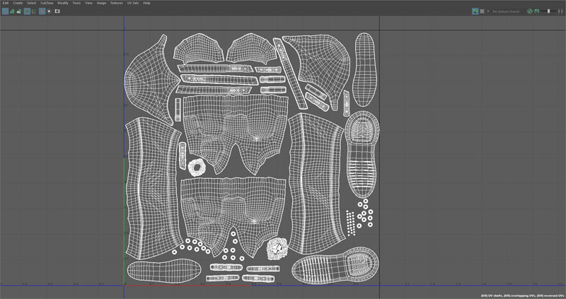Open the UV Sets menu
The image size is (566, 299).
click(132, 4)
